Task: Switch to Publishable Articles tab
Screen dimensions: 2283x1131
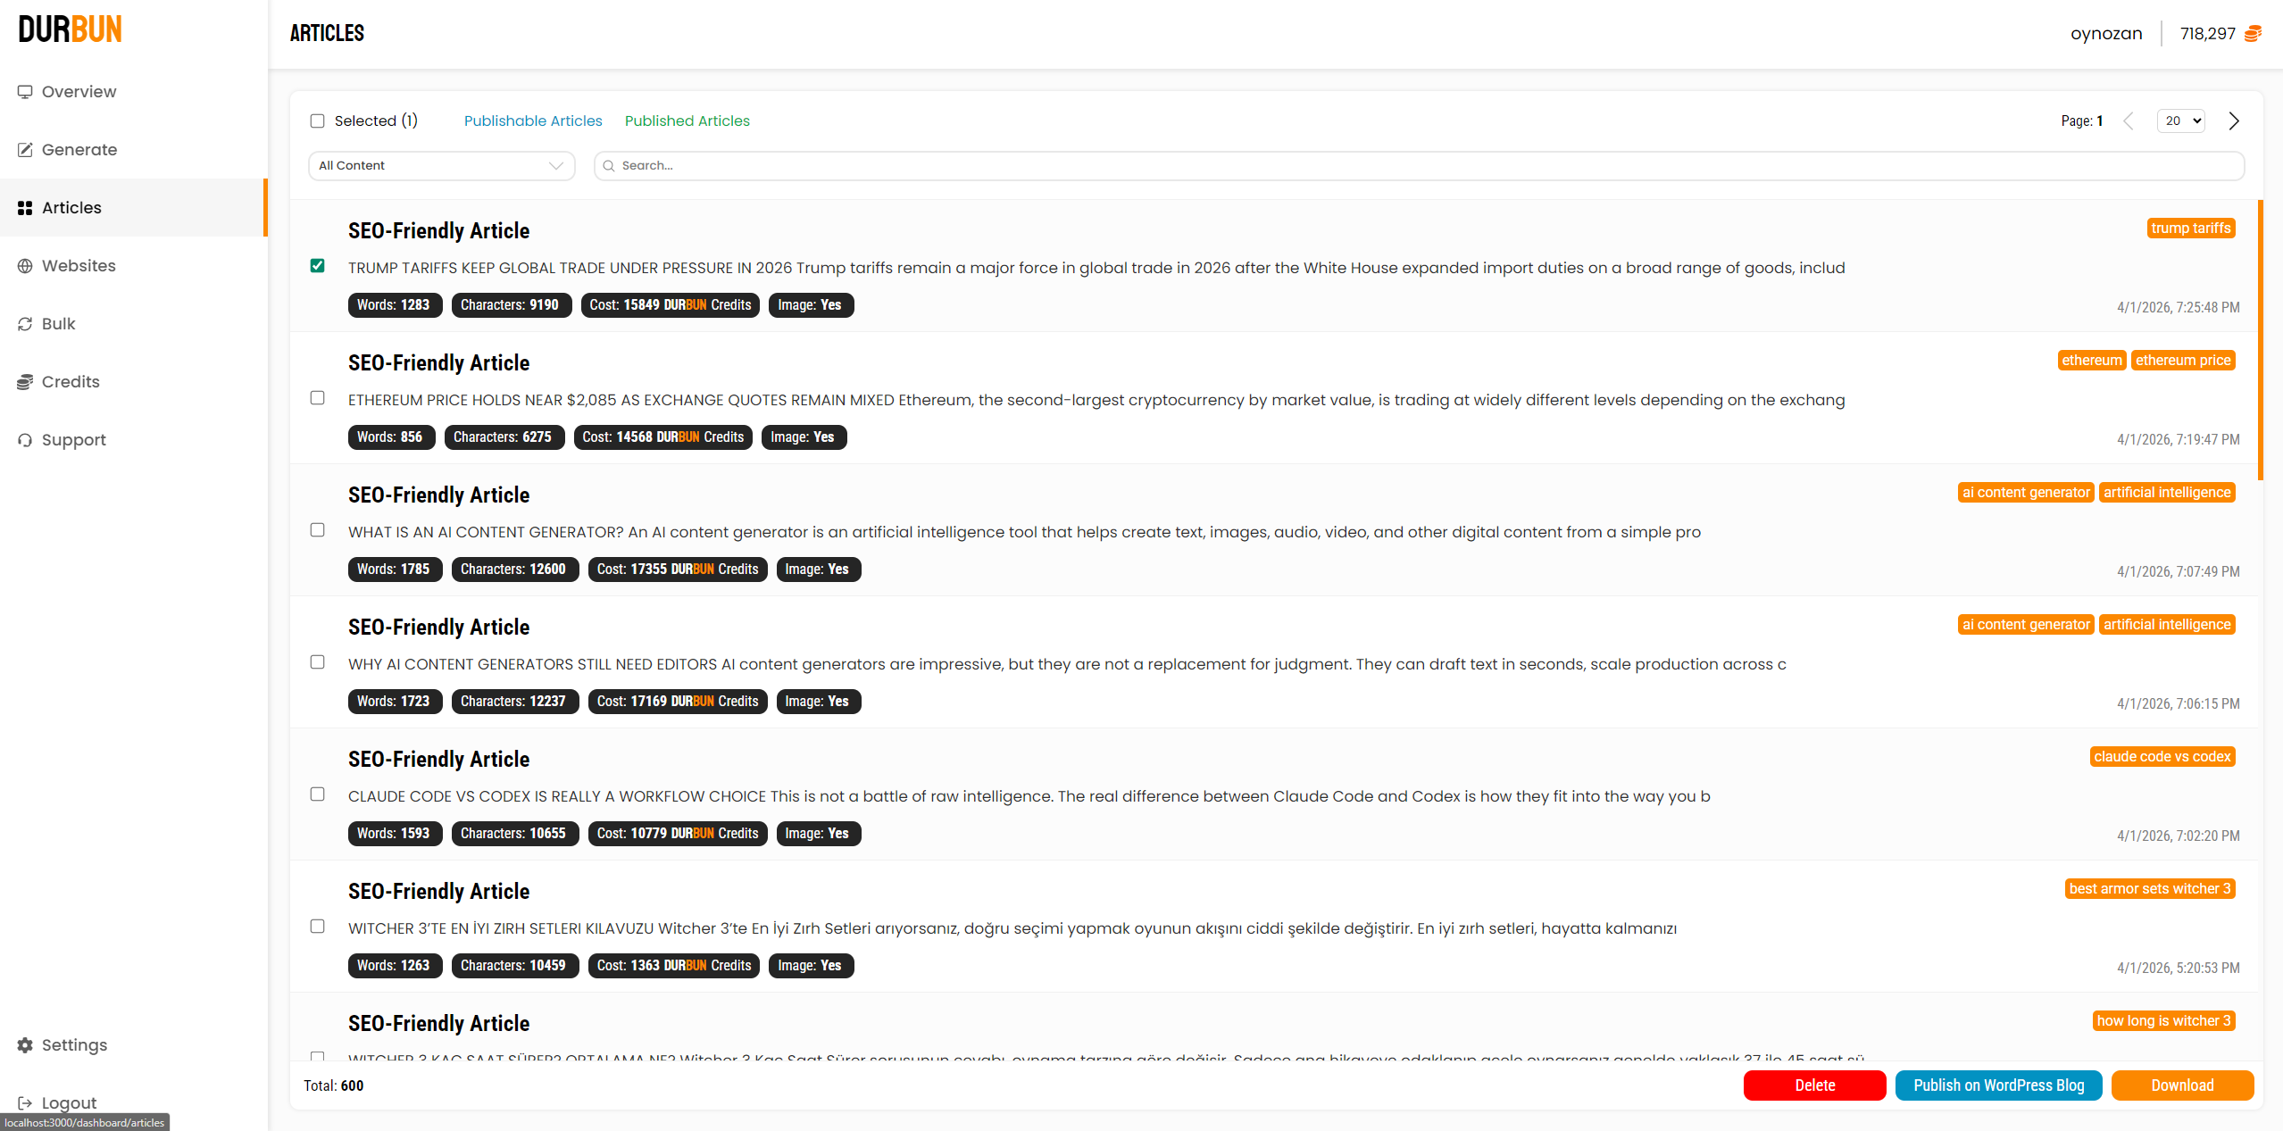Action: click(533, 121)
